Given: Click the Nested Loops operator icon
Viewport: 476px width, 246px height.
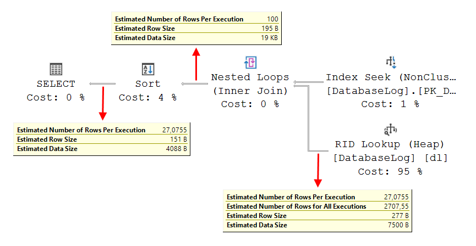Looking at the screenshot, I should pyautogui.click(x=250, y=62).
